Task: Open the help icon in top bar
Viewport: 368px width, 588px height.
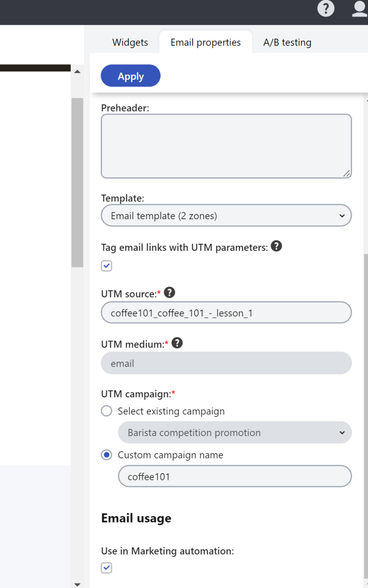Action: (326, 8)
